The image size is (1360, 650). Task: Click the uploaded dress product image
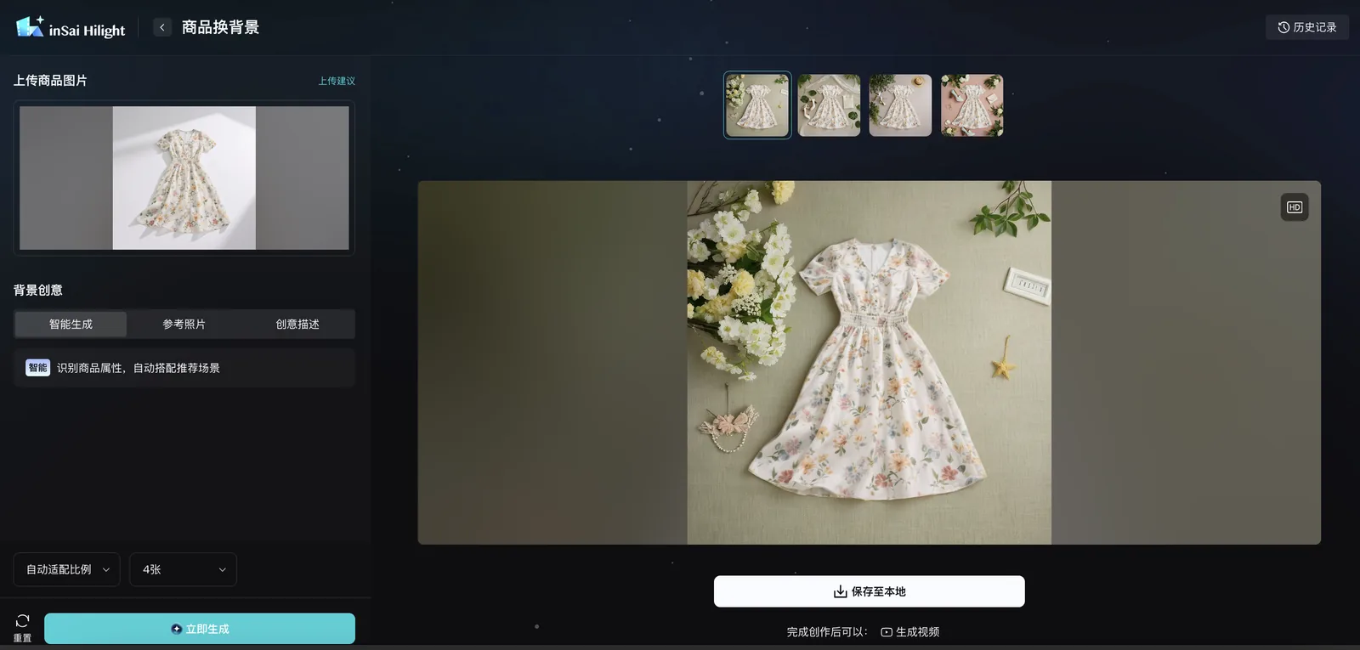tap(184, 178)
